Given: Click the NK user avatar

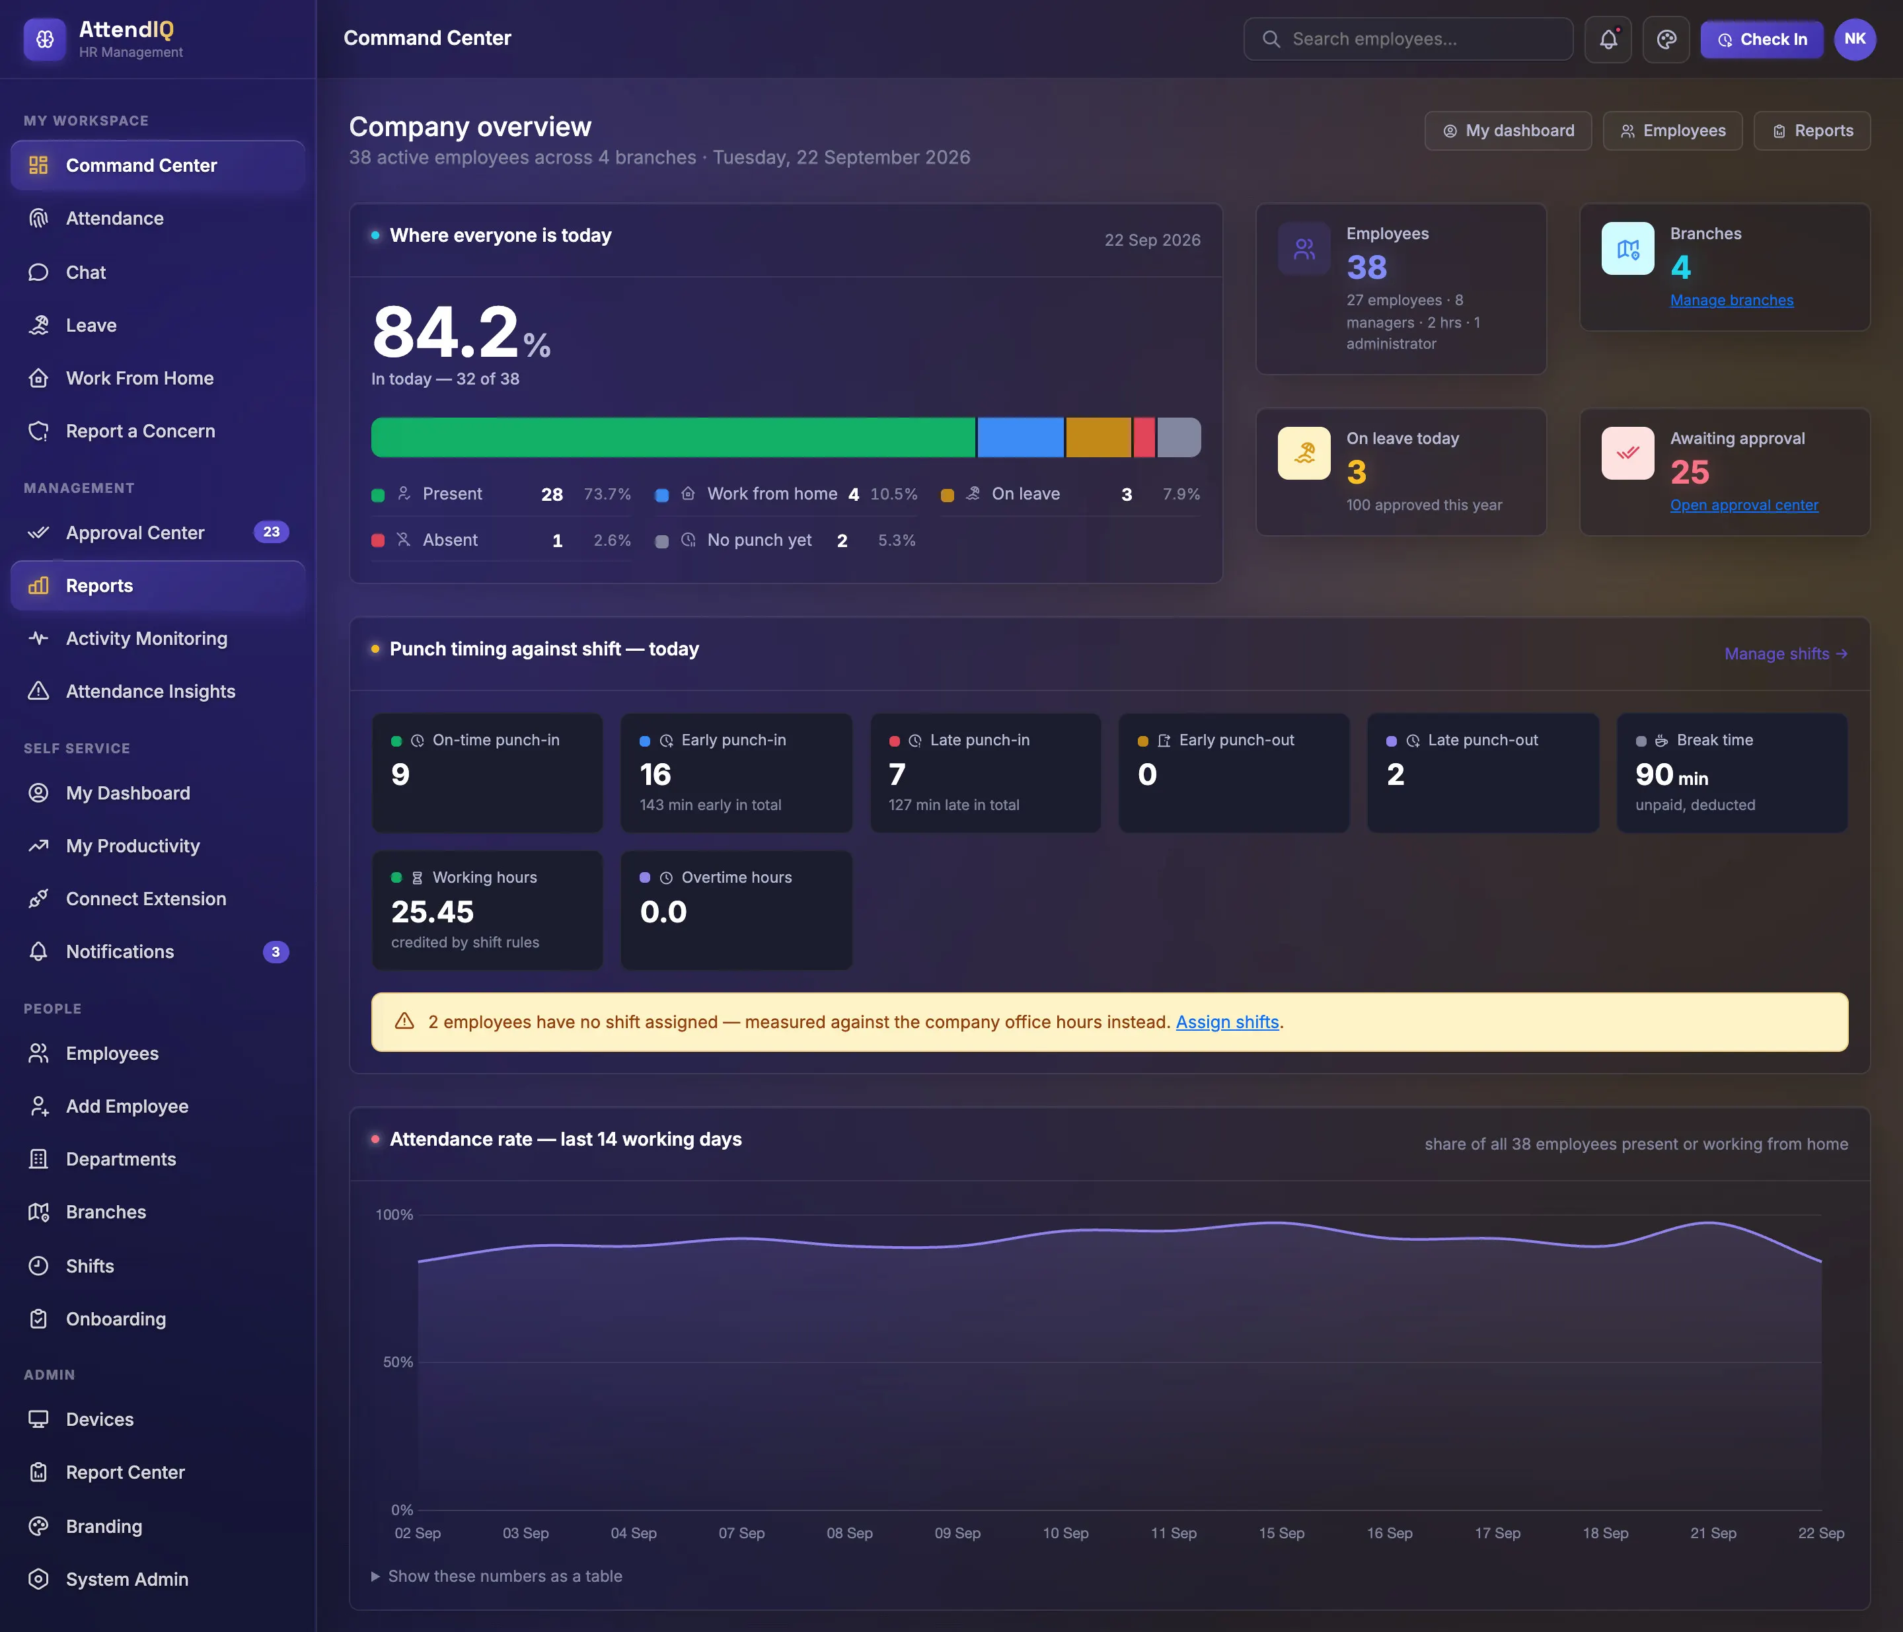Looking at the screenshot, I should (x=1854, y=40).
